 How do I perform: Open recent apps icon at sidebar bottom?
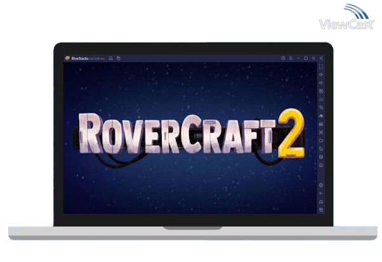[x=321, y=209]
